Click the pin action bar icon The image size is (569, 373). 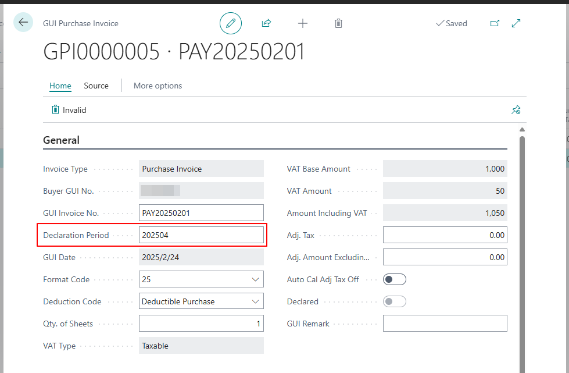(516, 109)
